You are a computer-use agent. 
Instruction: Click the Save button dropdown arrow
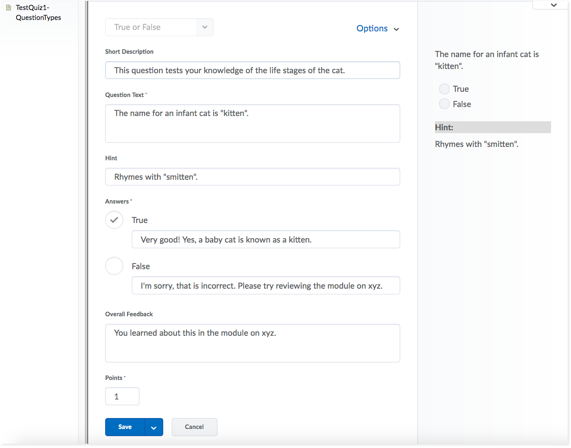154,427
